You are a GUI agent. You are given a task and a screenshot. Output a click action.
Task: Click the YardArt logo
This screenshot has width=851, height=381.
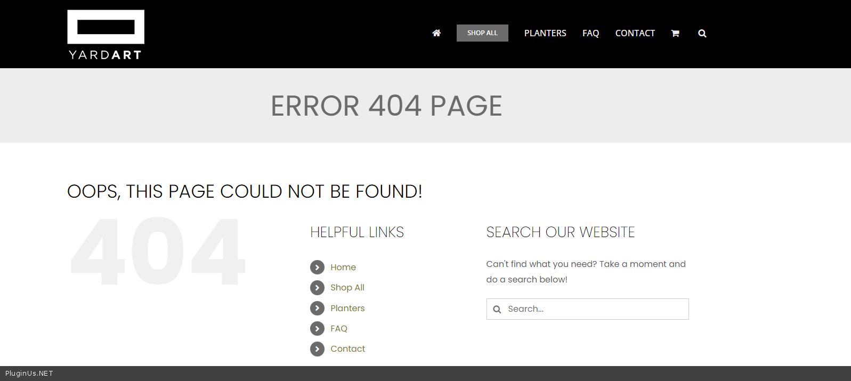click(x=106, y=35)
